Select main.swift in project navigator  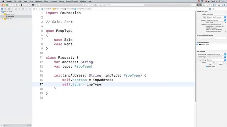[x=11, y=17]
